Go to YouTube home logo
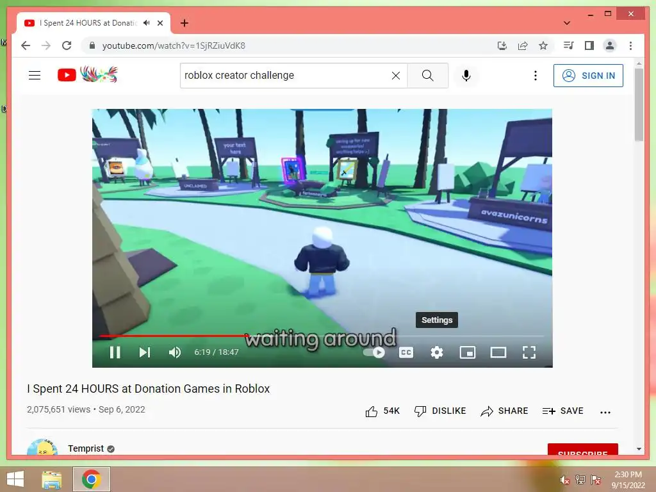 (x=87, y=74)
